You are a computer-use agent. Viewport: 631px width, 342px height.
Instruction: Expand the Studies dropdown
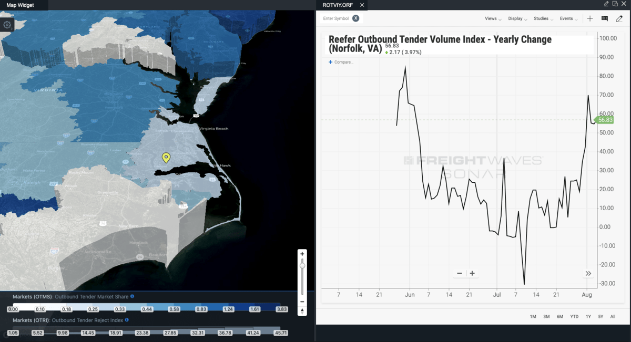point(543,18)
